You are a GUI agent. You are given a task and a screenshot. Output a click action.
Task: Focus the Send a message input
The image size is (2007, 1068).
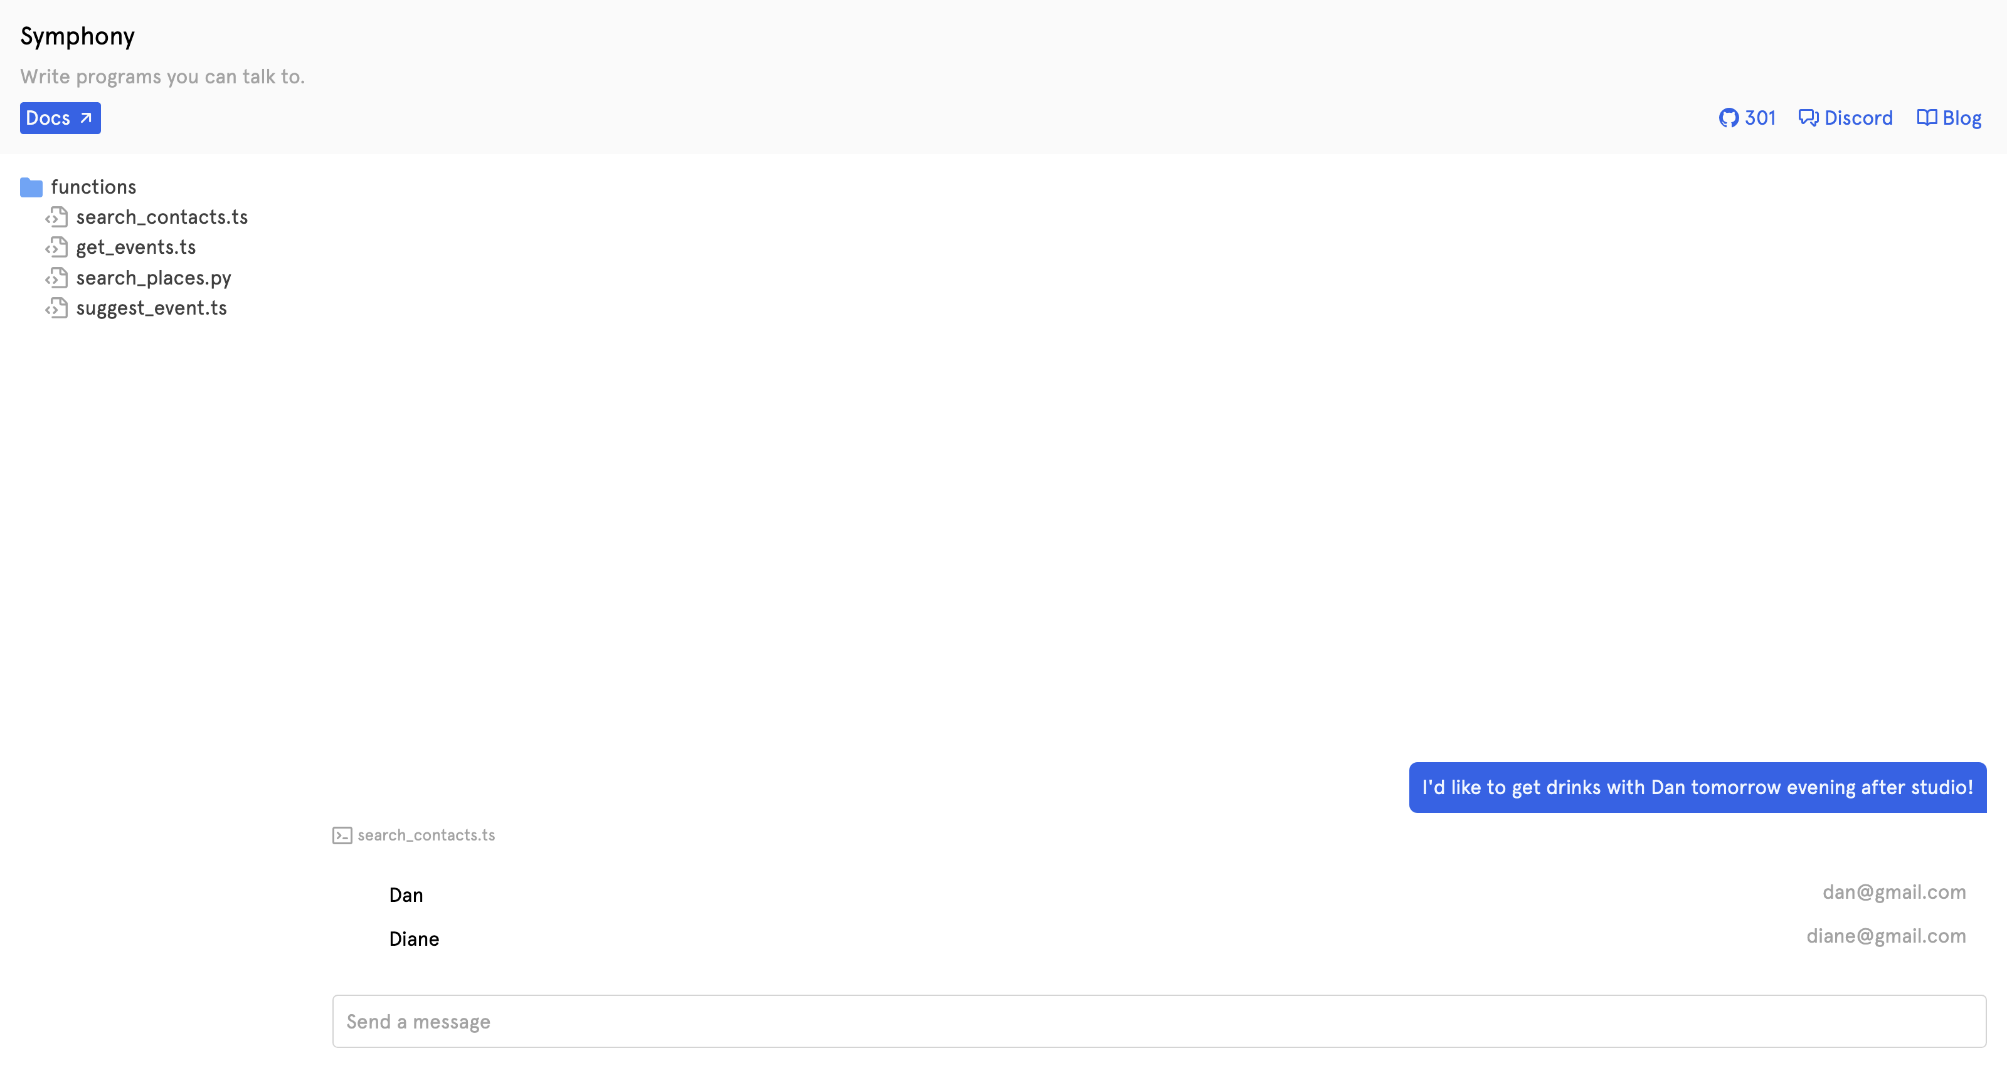1159,1021
